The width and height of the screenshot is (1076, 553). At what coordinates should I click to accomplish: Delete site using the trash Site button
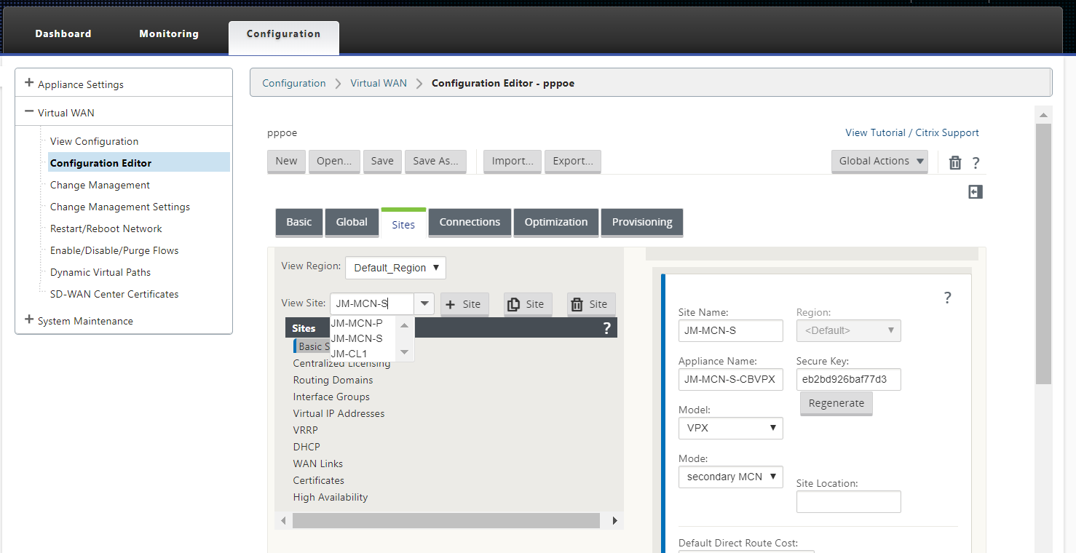pos(591,304)
